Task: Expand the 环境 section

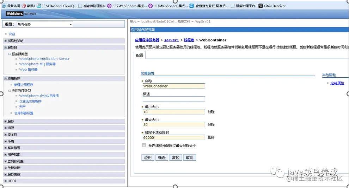Action: (x=6, y=141)
